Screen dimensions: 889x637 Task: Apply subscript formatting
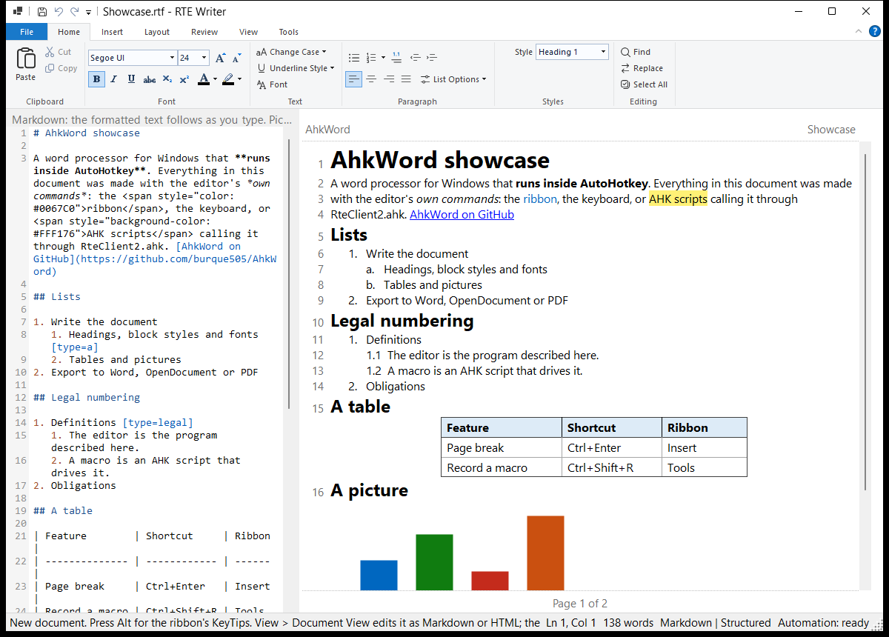(x=167, y=79)
